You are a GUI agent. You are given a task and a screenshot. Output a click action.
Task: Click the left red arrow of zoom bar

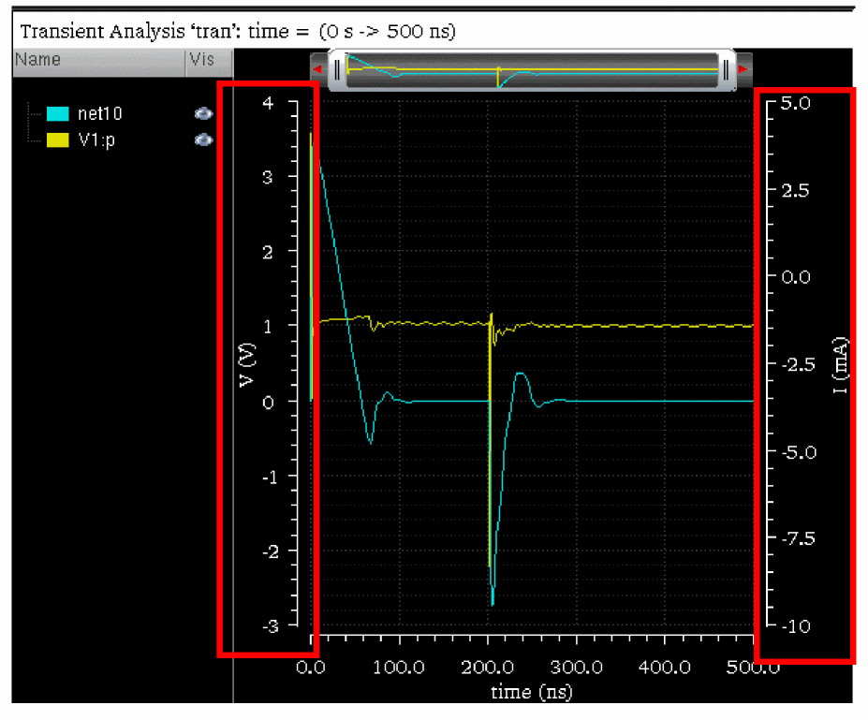pos(317,69)
